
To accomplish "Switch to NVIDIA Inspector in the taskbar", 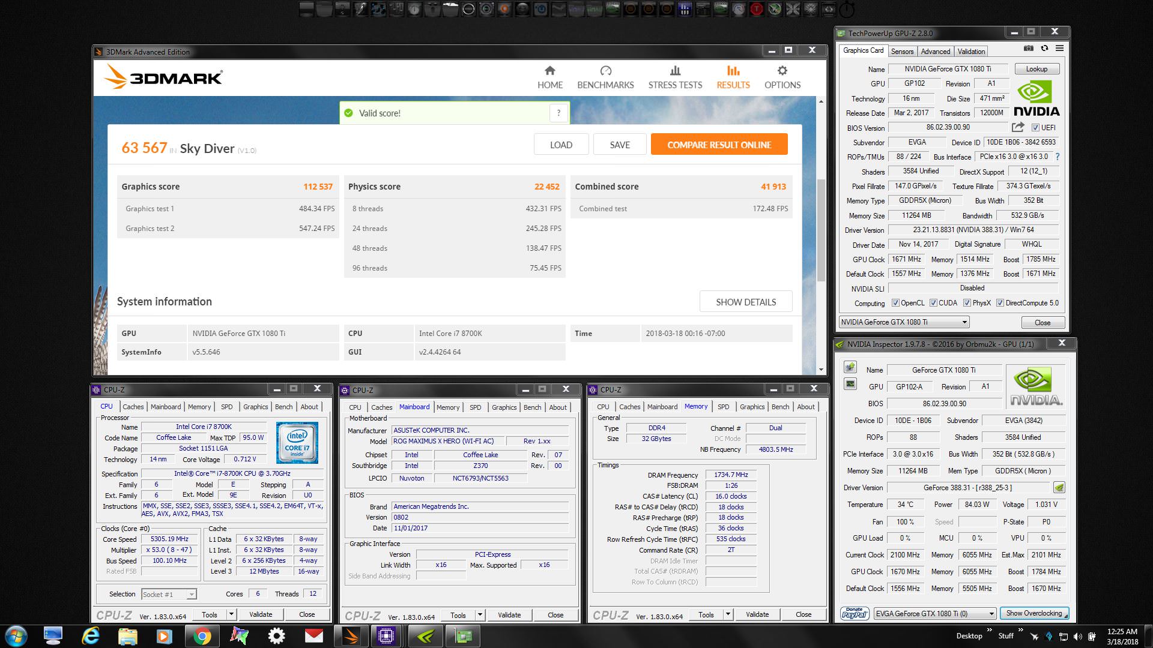I will tap(425, 636).
